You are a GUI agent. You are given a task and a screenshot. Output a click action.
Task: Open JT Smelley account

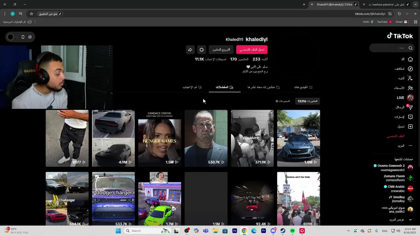(x=401, y=199)
